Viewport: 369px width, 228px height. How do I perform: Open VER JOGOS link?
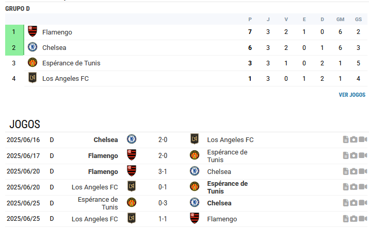(352, 95)
